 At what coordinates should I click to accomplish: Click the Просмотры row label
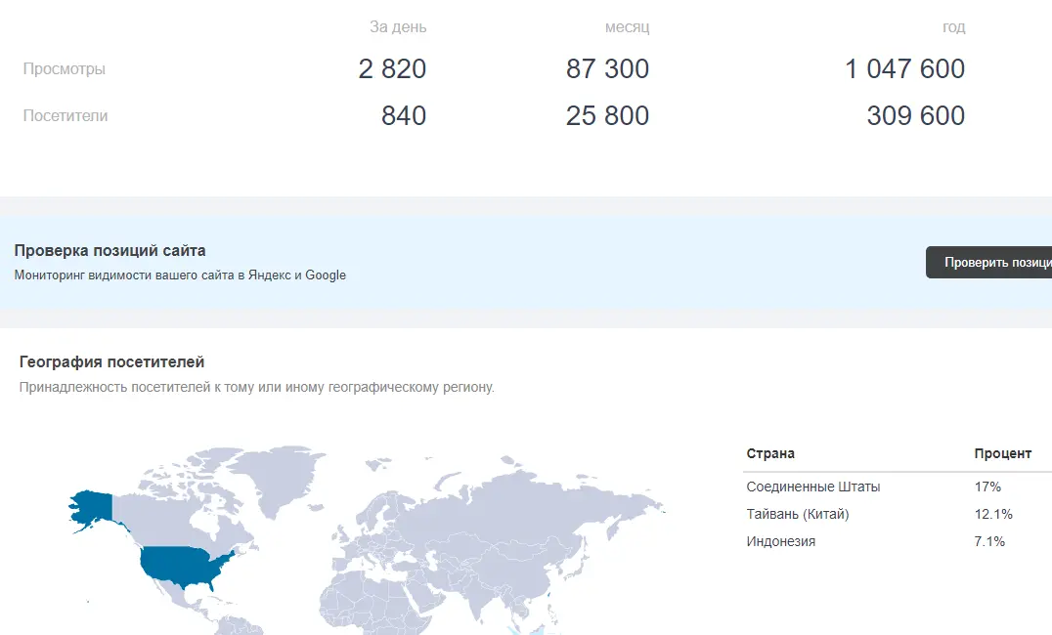click(65, 69)
